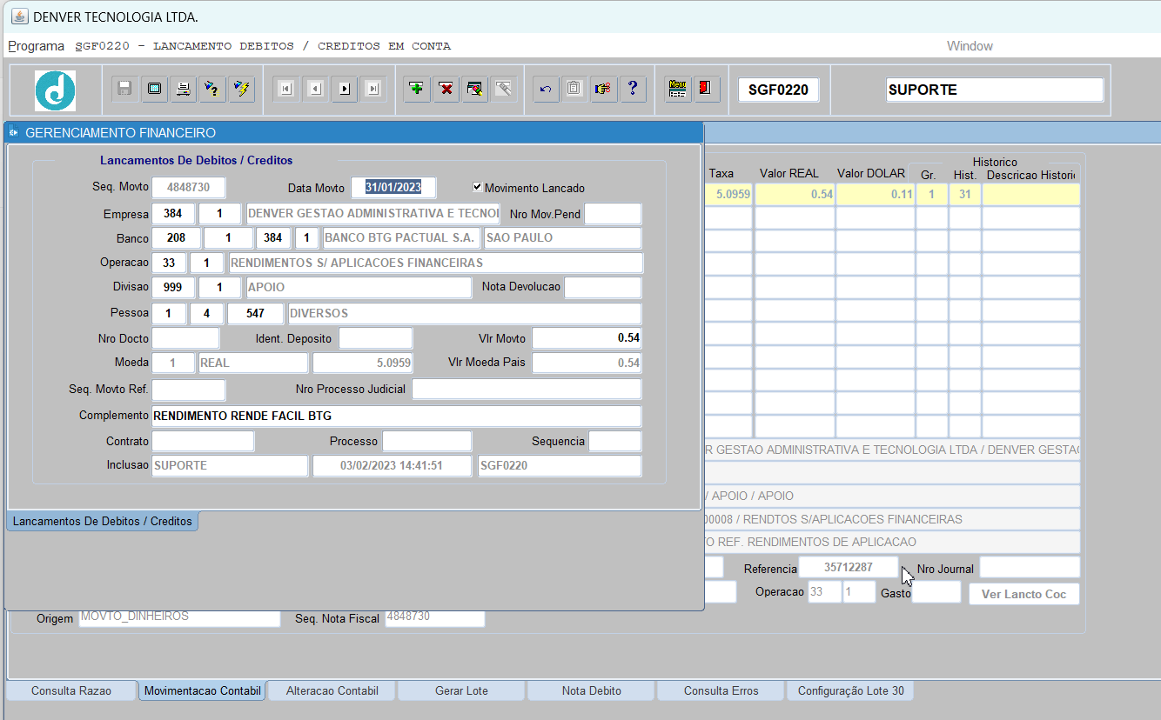
Task: Click the Seq. Nota Fiscal field 4848730
Action: click(x=433, y=617)
